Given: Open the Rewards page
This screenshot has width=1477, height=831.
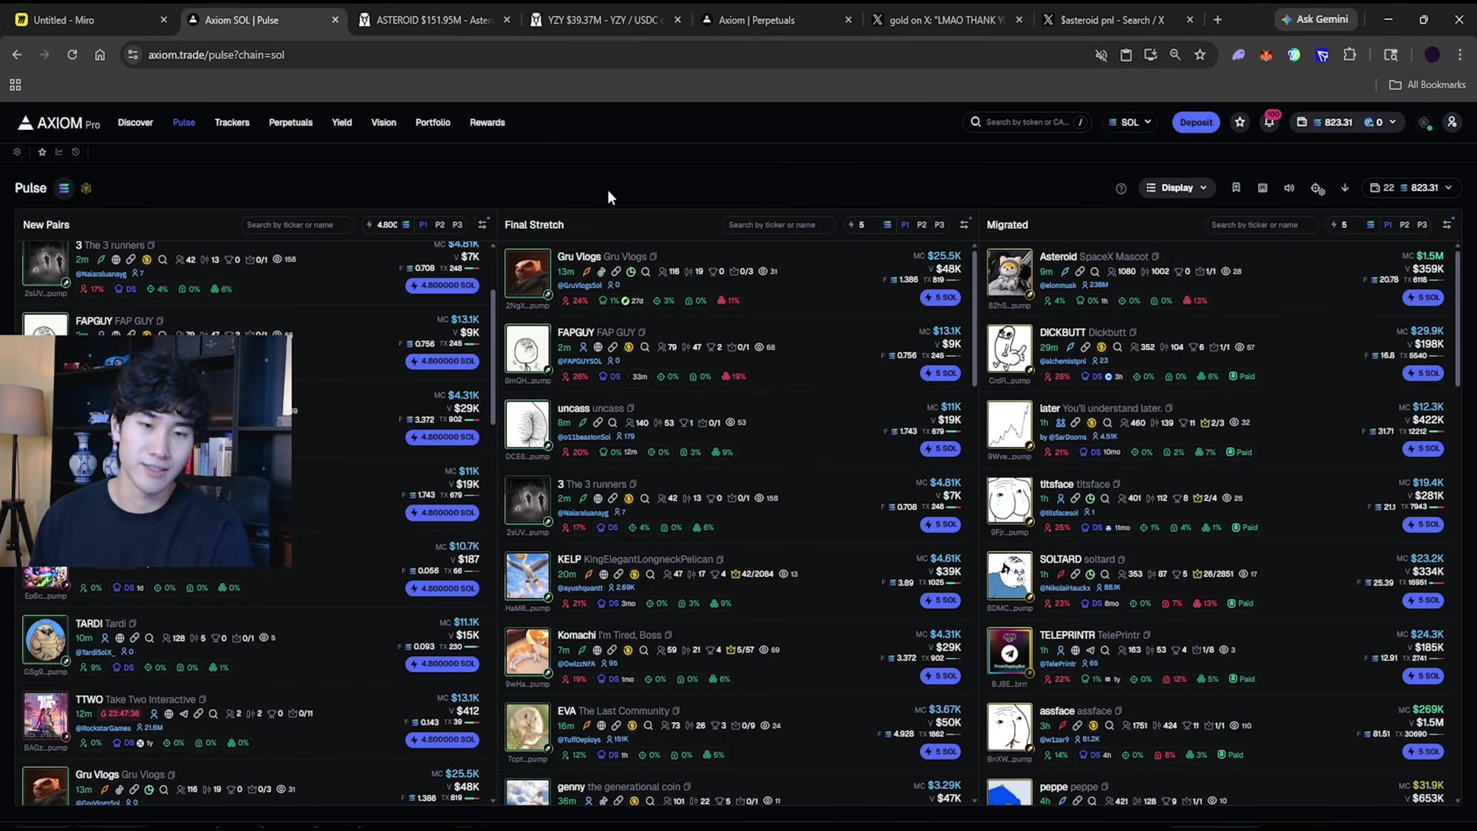Looking at the screenshot, I should [x=488, y=122].
